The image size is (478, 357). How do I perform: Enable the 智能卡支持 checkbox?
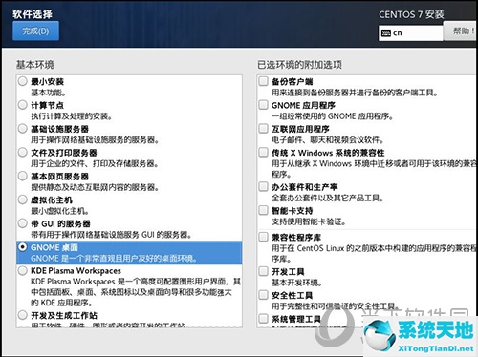tap(263, 210)
